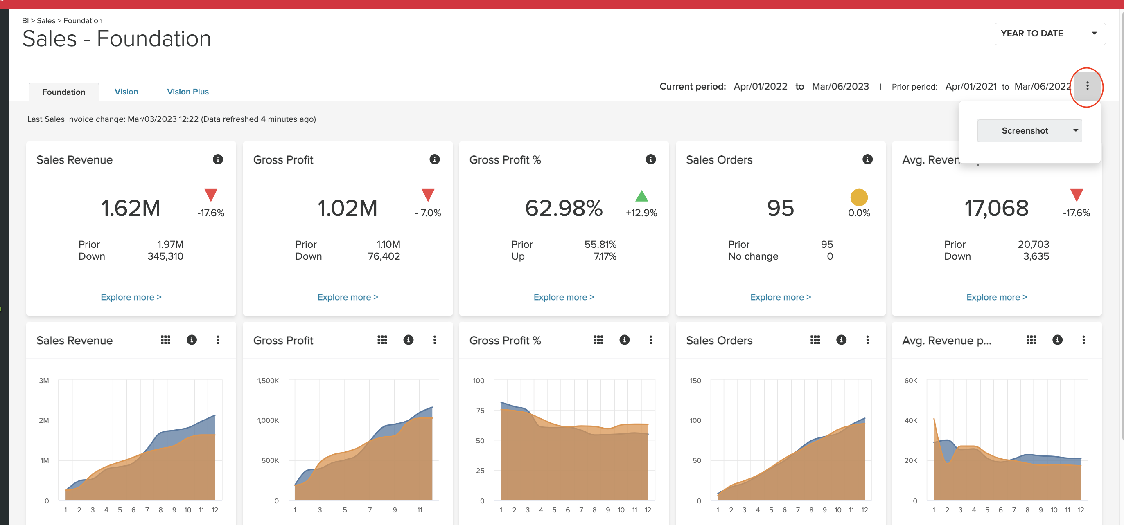The width and height of the screenshot is (1124, 525).
Task: Open the kebab menu on Gross Profit chart
Action: [x=435, y=340]
